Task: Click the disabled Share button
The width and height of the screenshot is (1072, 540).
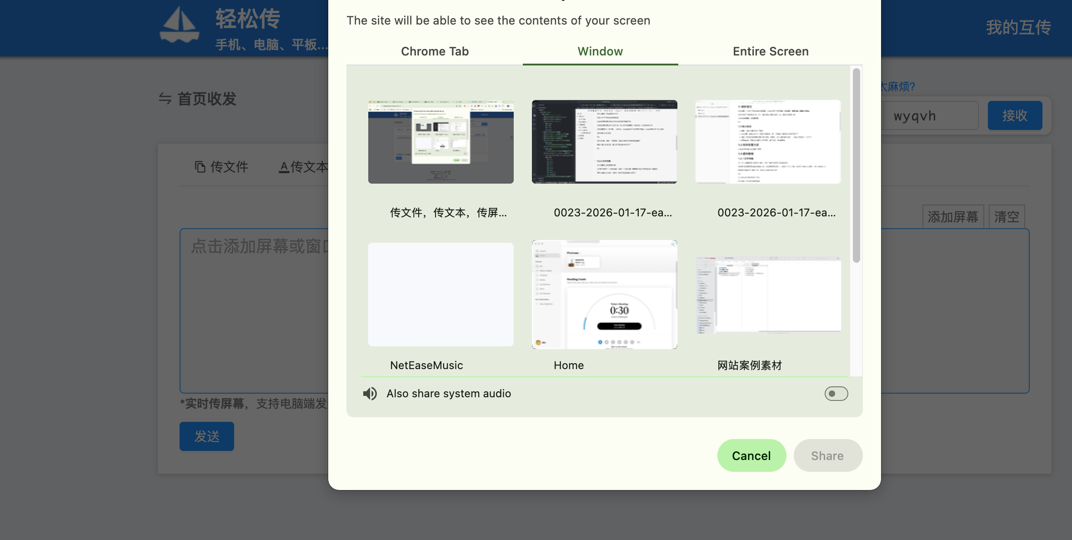Action: tap(827, 455)
